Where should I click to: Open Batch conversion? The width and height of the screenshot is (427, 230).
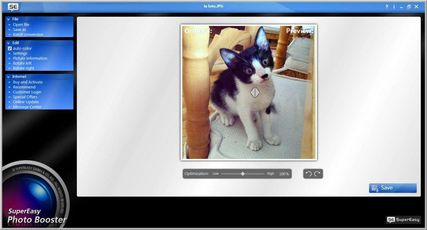point(28,34)
